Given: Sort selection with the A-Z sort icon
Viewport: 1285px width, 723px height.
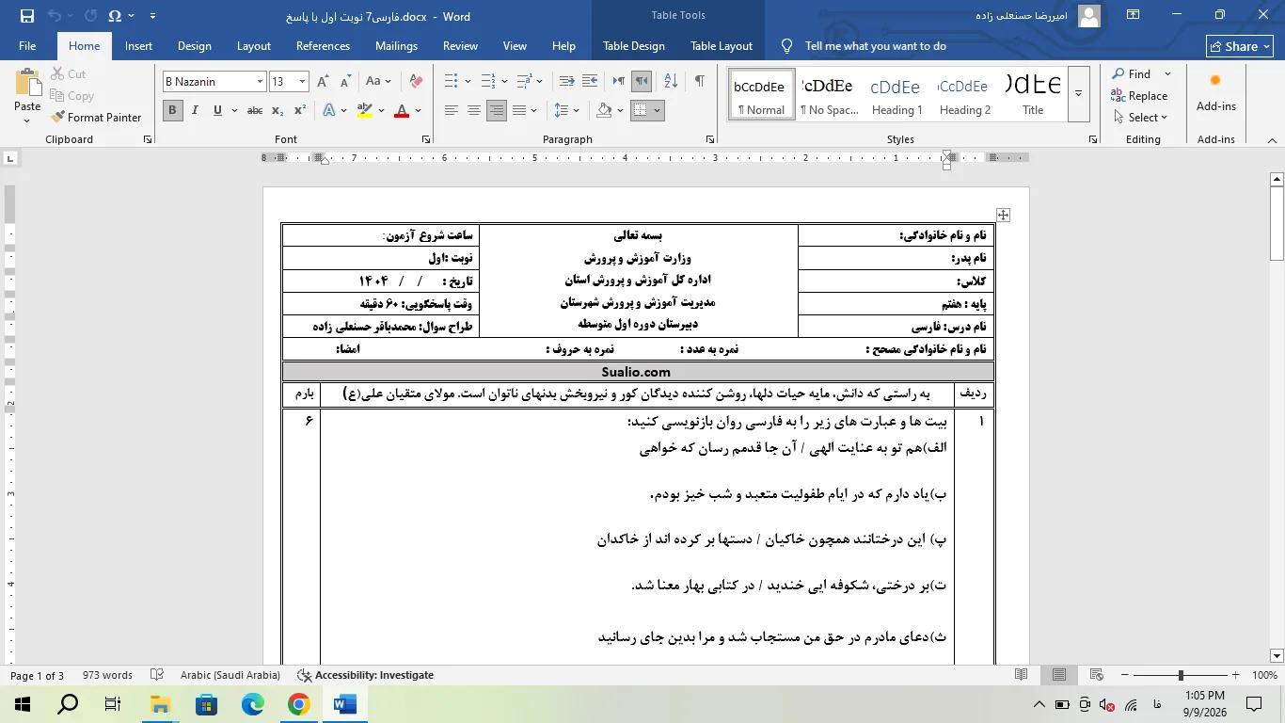Looking at the screenshot, I should click(x=670, y=82).
